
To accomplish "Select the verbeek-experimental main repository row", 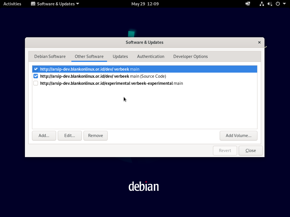I will (x=145, y=83).
